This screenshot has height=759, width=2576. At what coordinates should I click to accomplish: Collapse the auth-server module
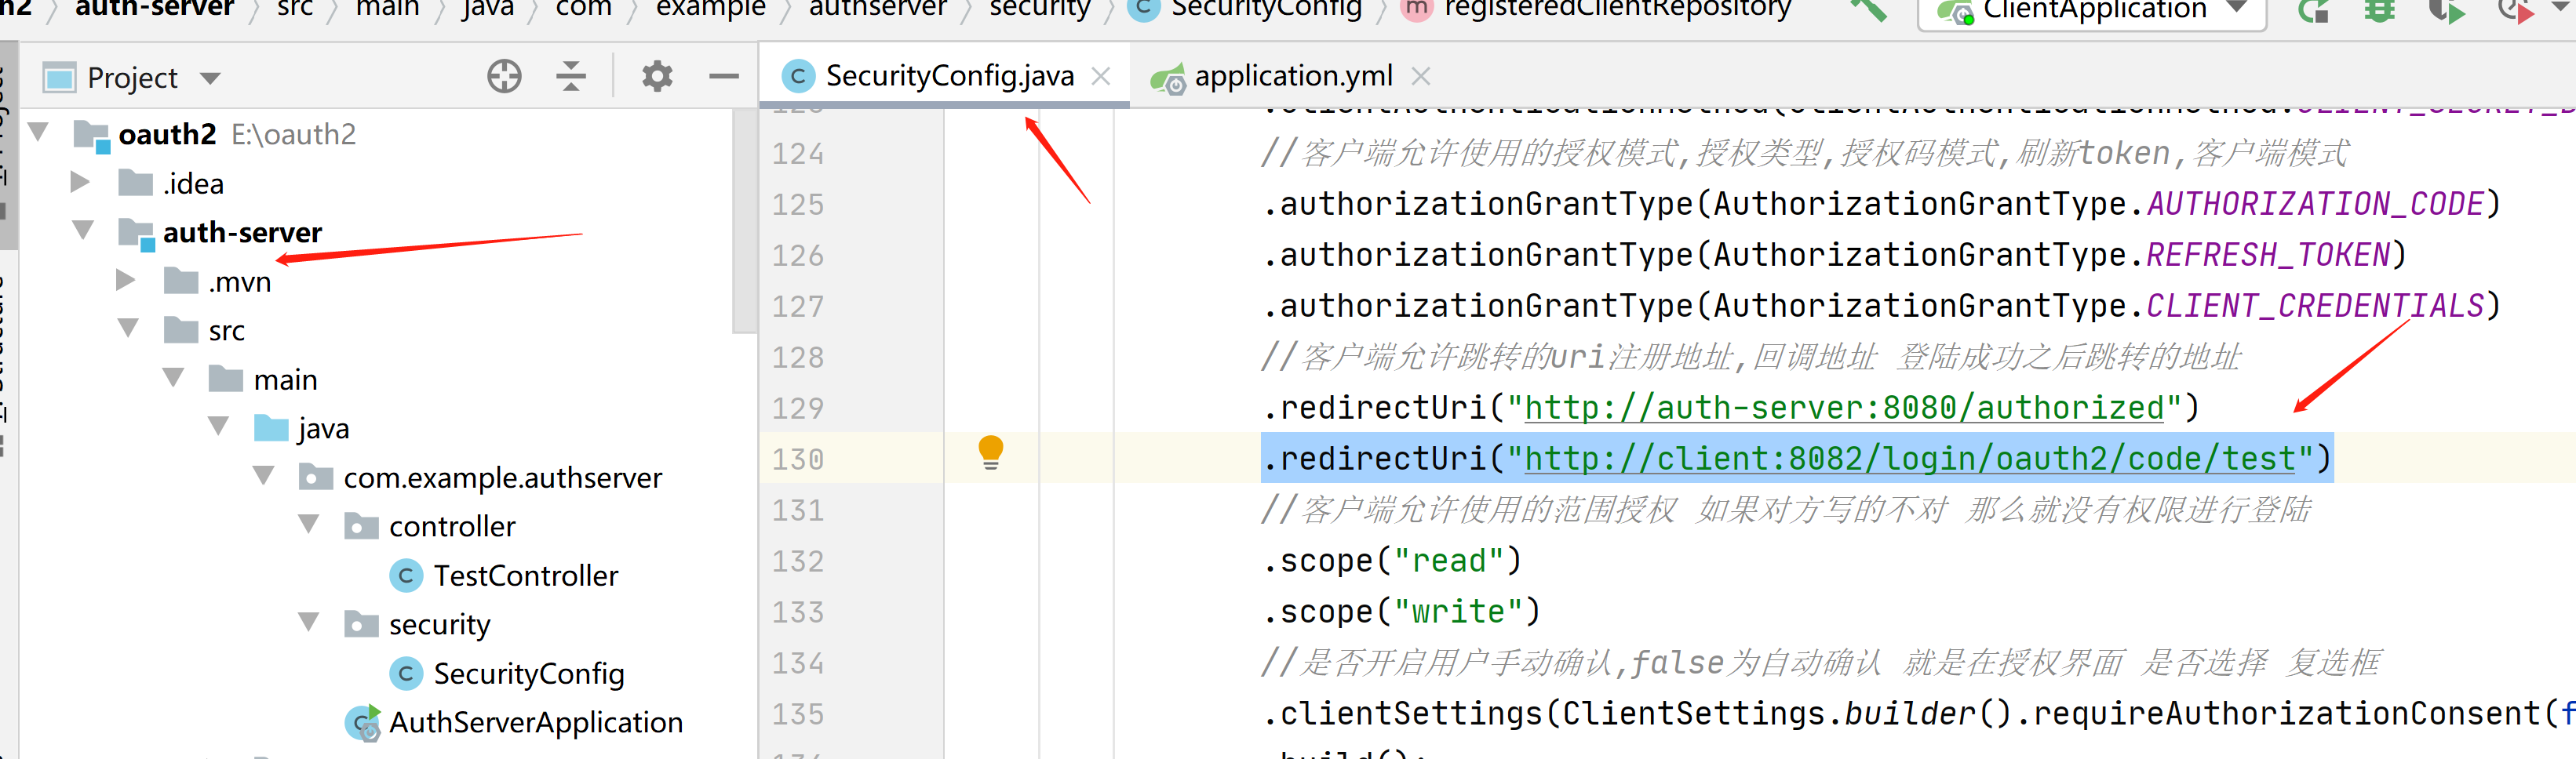coord(83,231)
